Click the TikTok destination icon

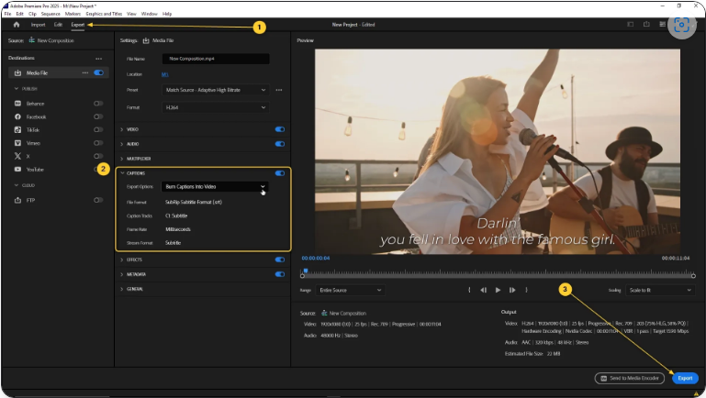tap(17, 130)
